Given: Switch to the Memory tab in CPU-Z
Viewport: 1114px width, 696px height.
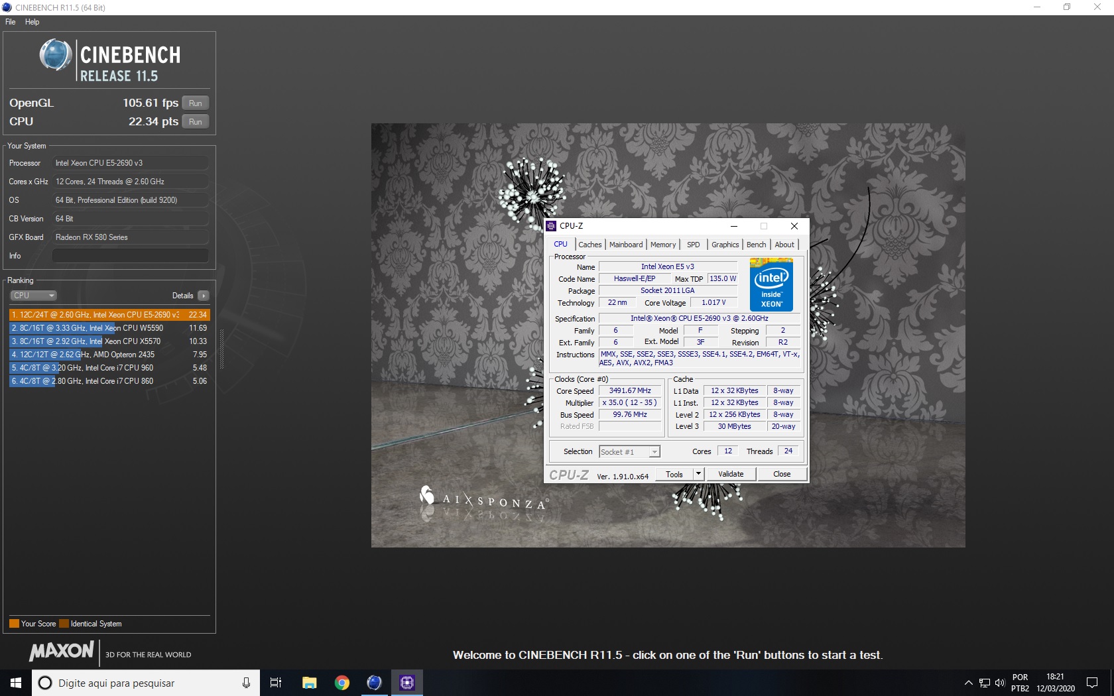Looking at the screenshot, I should coord(663,245).
